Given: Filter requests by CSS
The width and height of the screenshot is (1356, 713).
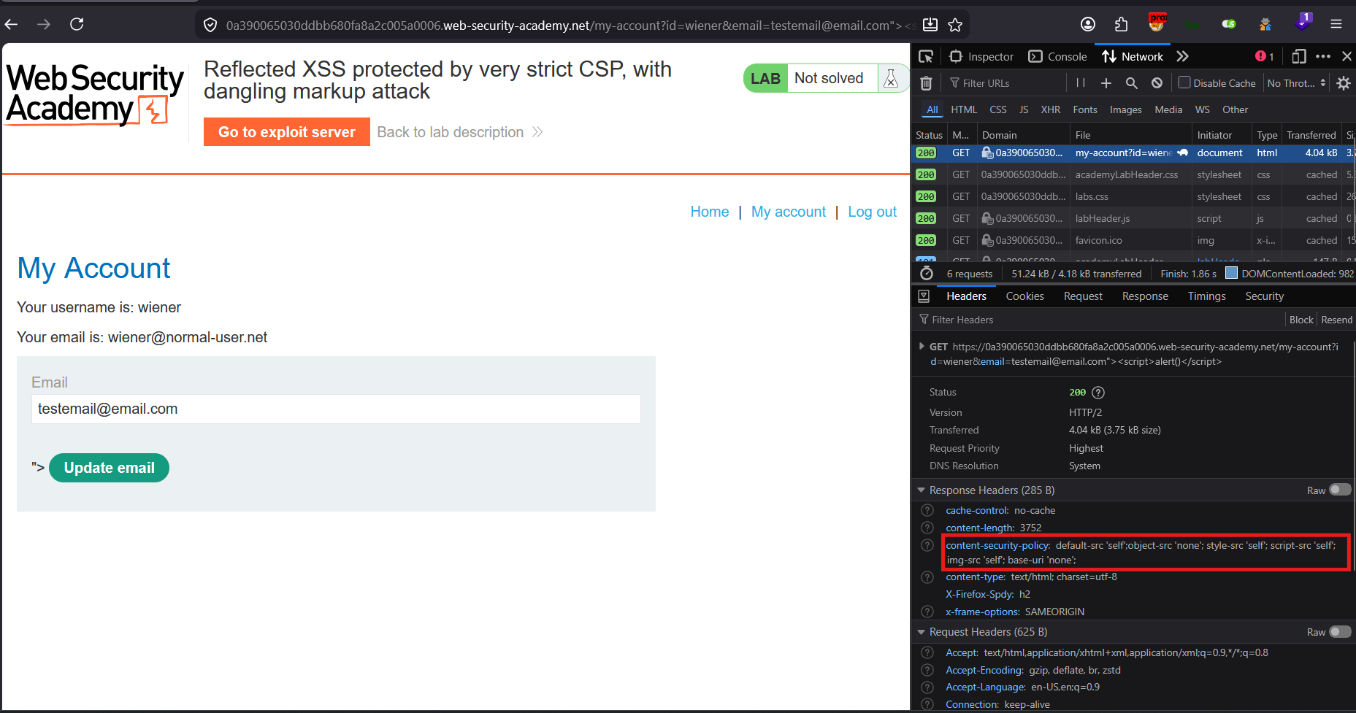Looking at the screenshot, I should tap(998, 109).
